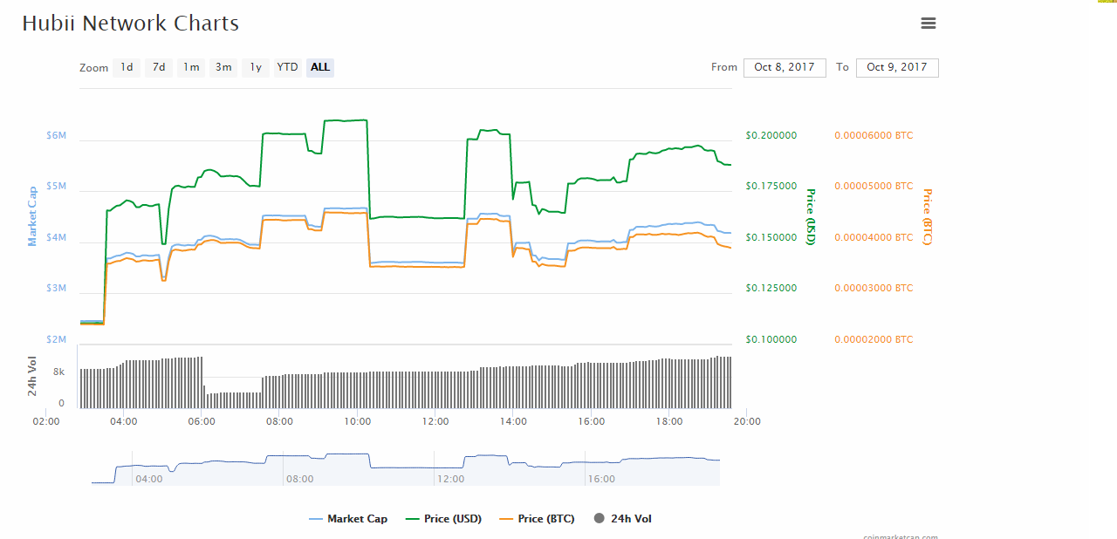Click the 24h Vol axis title

[x=33, y=376]
